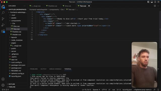Open the Customize Layout icon

coord(158,2)
